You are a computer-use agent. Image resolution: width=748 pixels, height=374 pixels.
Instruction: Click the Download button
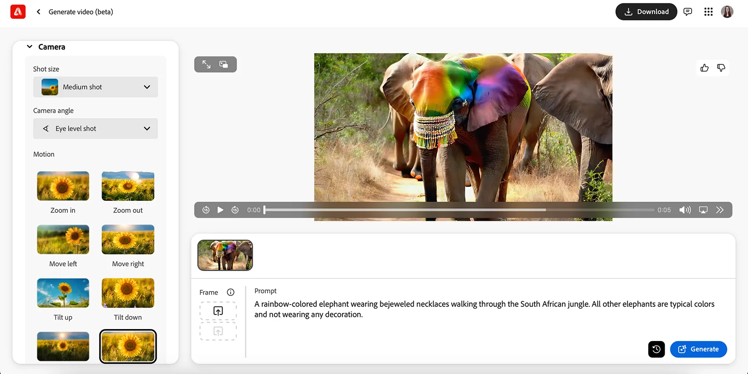coord(646,12)
